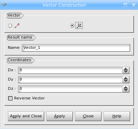138x129 pixels.
Task: Choose the radio button for two-point vector
Action: pos(10,25)
